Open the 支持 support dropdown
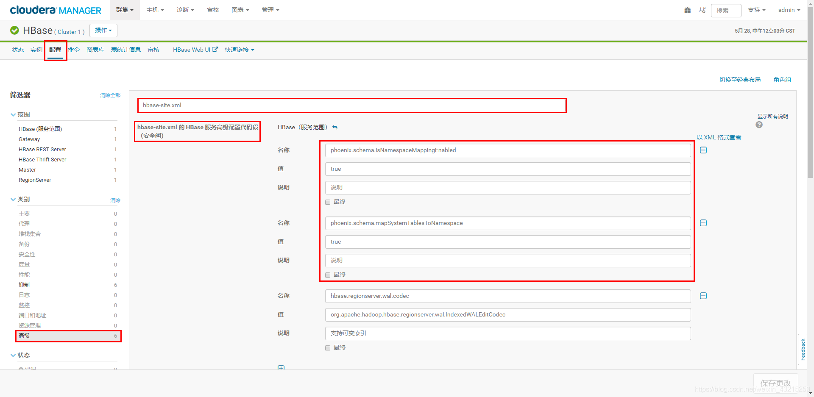The width and height of the screenshot is (814, 397). pyautogui.click(x=756, y=10)
